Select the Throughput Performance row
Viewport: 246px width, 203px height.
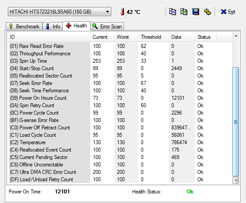point(120,54)
